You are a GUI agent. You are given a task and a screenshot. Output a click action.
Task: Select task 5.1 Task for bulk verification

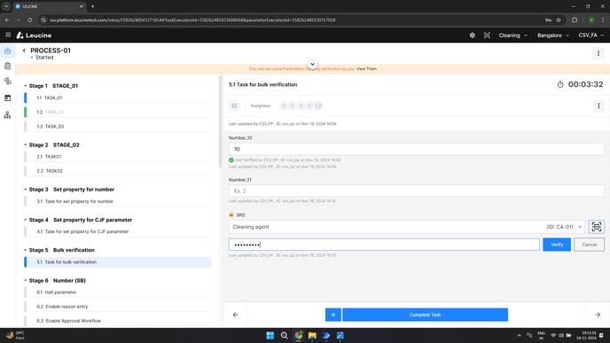coord(118,262)
